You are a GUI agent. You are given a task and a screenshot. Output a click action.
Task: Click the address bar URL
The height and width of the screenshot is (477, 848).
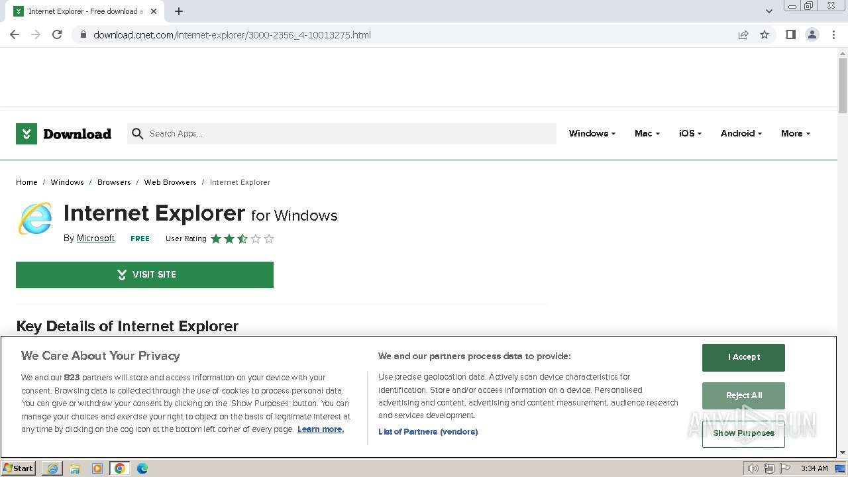click(232, 35)
